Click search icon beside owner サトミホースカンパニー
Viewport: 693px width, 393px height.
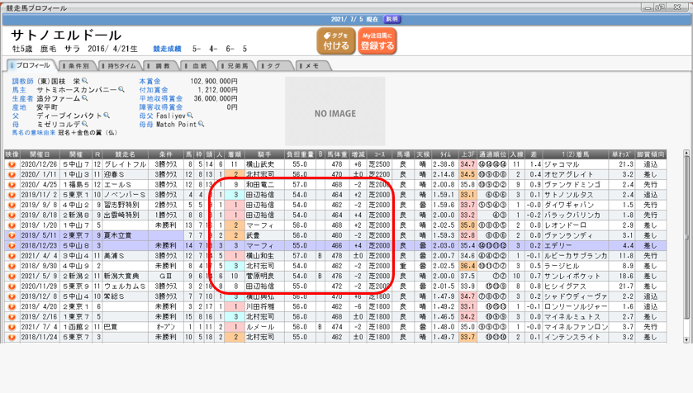pos(121,90)
